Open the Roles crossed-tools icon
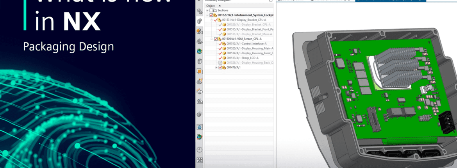457x168 pixels. (199, 159)
